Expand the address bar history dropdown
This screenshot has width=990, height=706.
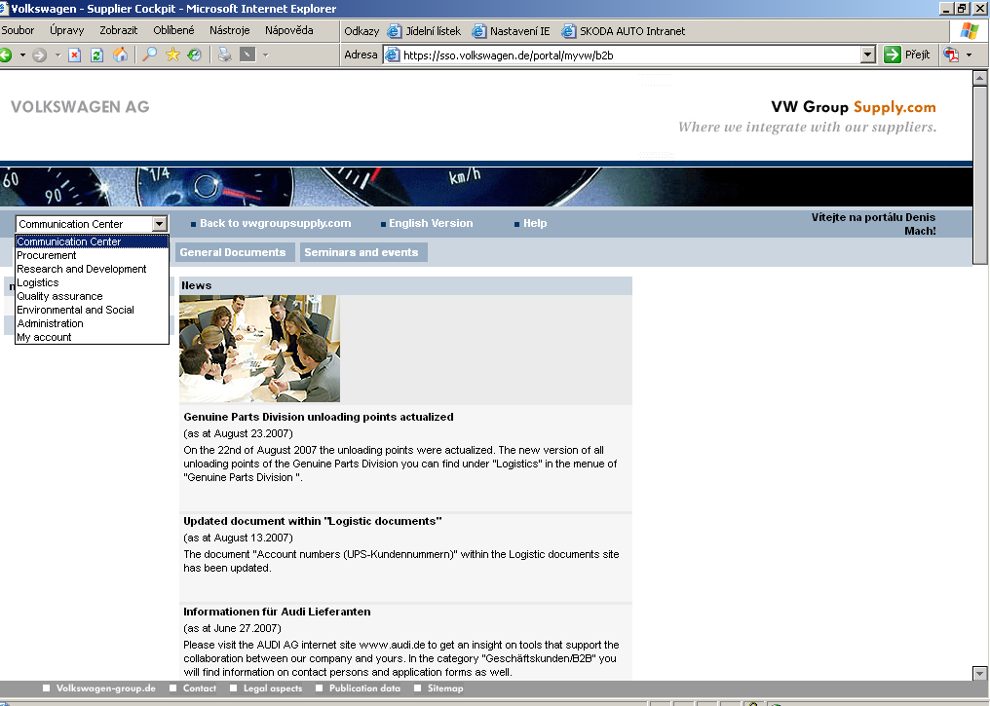coord(868,55)
